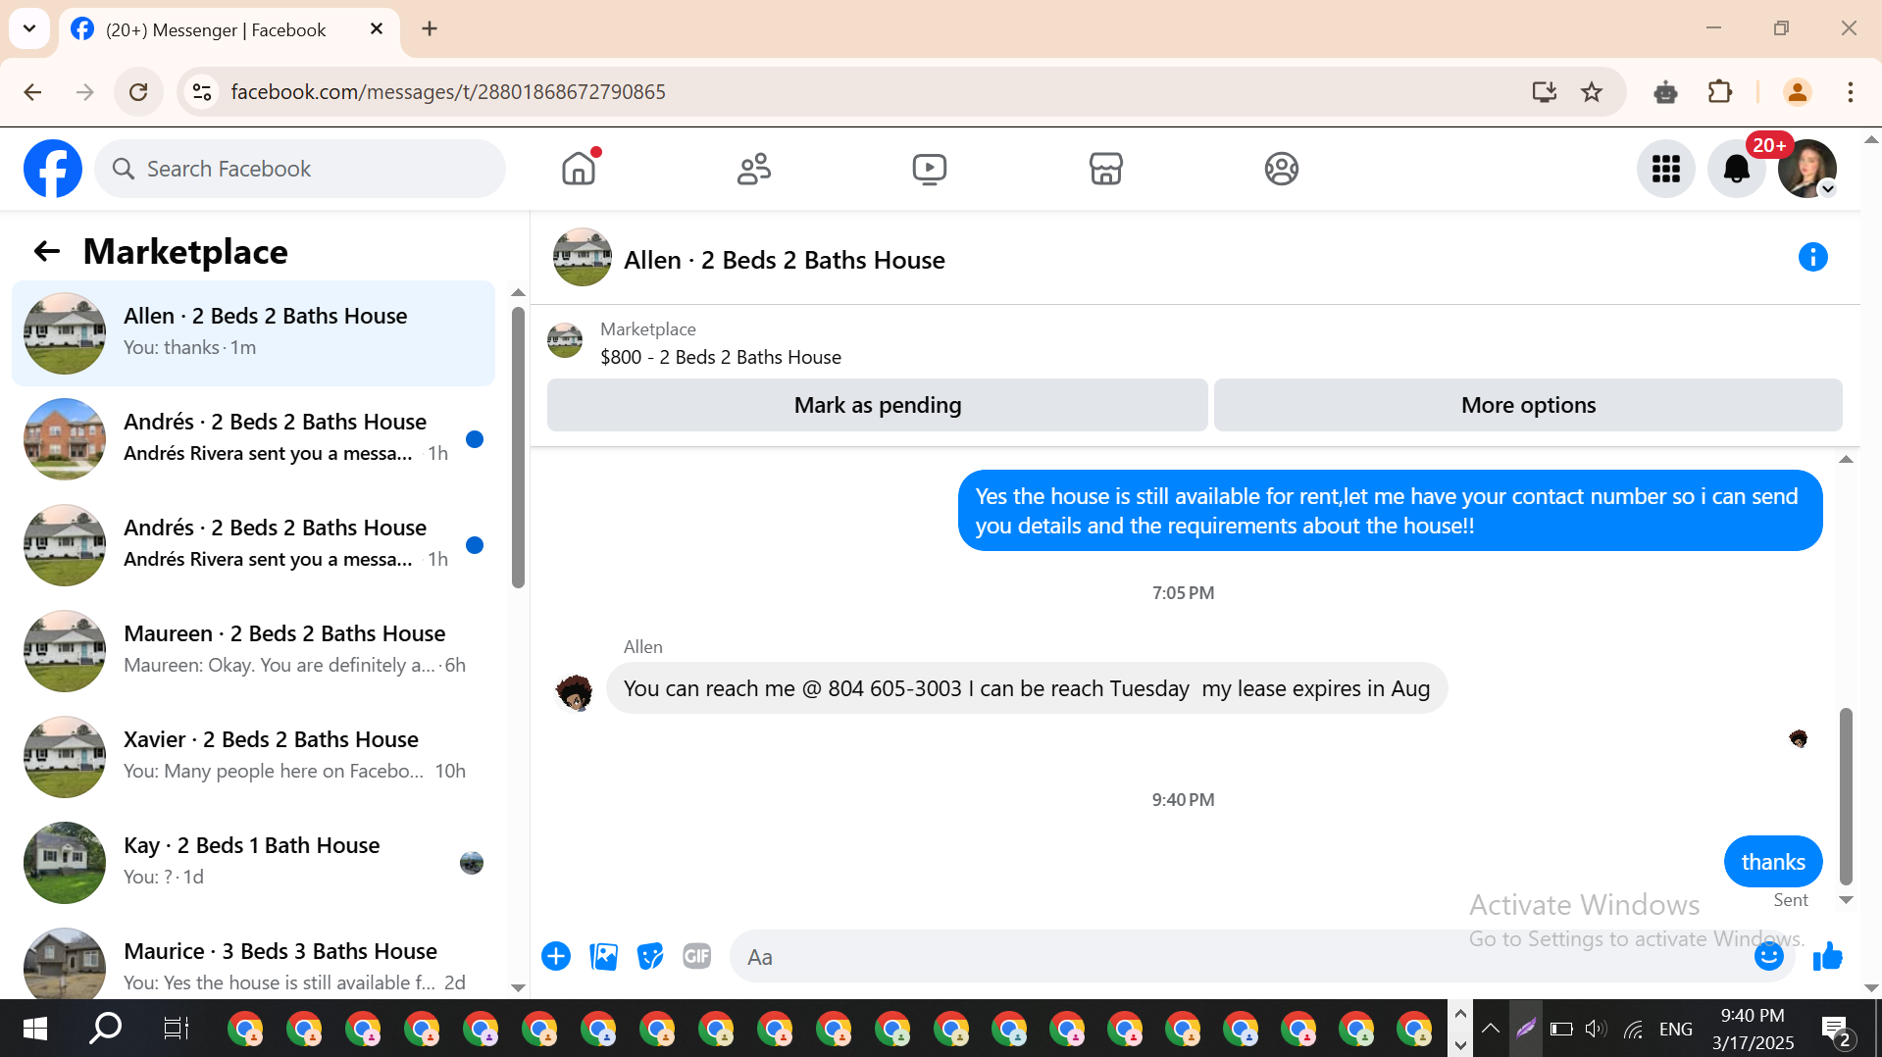Close the Messenger | Facebook tab
The image size is (1882, 1057).
[x=377, y=29]
